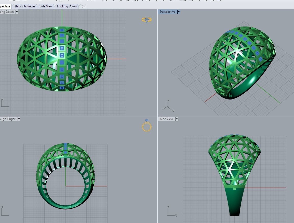Viewport: 294px width, 223px height.
Task: Open the Perspective viewport dropdown arrow
Action: 179,12
